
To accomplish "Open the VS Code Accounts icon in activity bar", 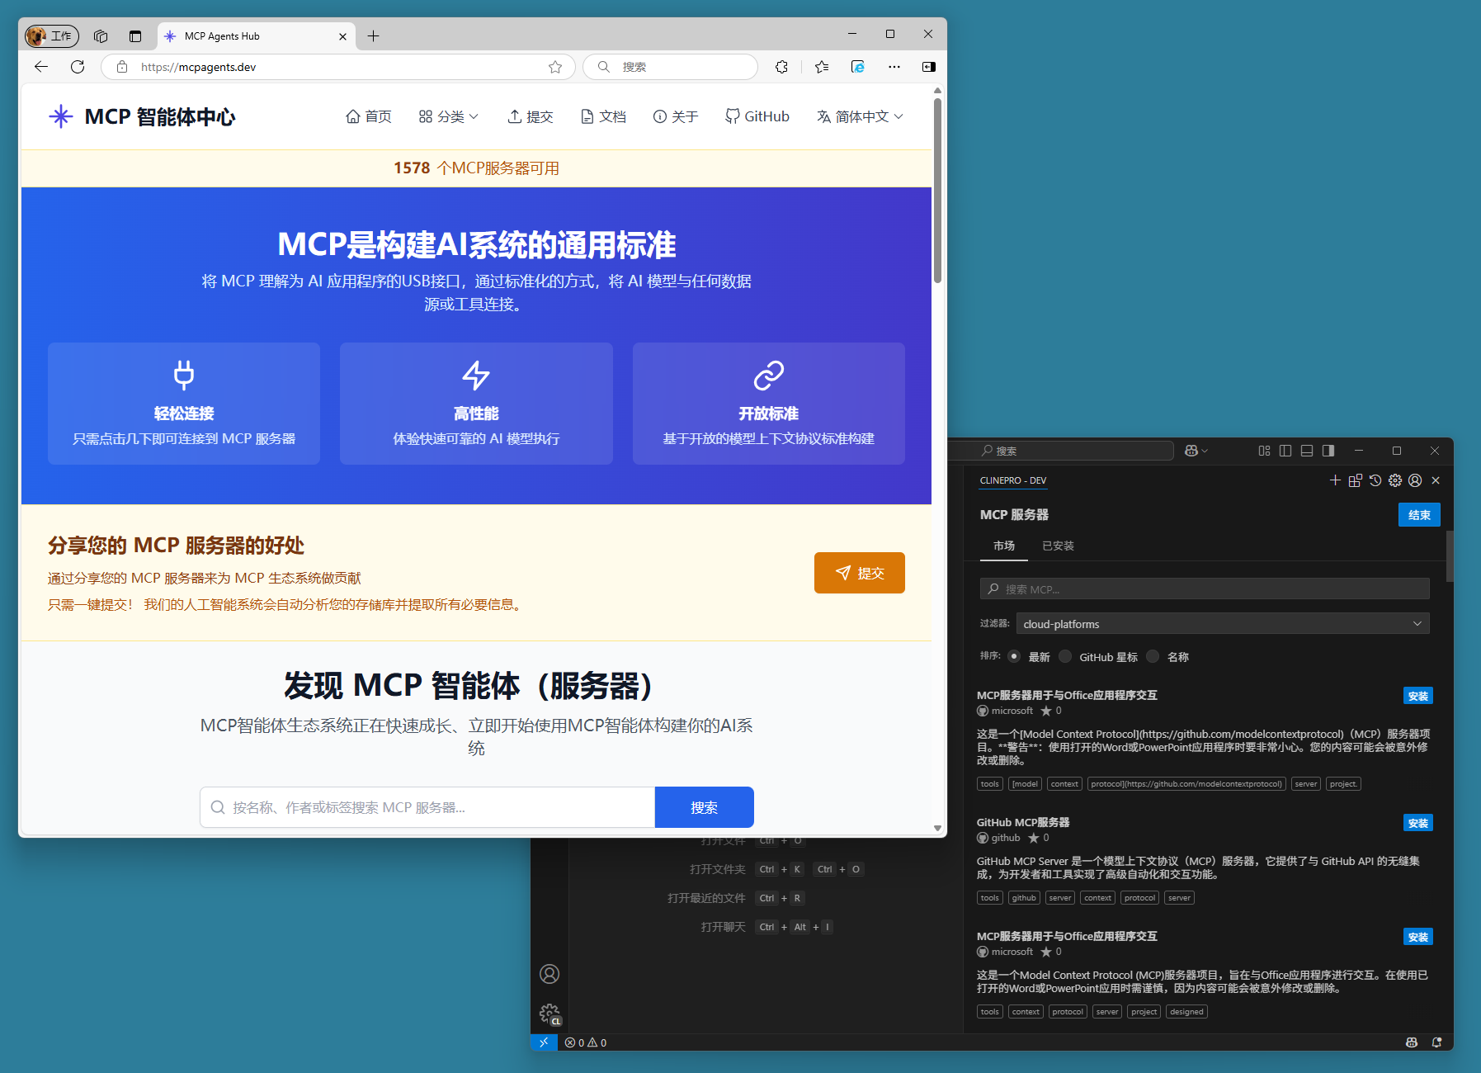I will (549, 974).
